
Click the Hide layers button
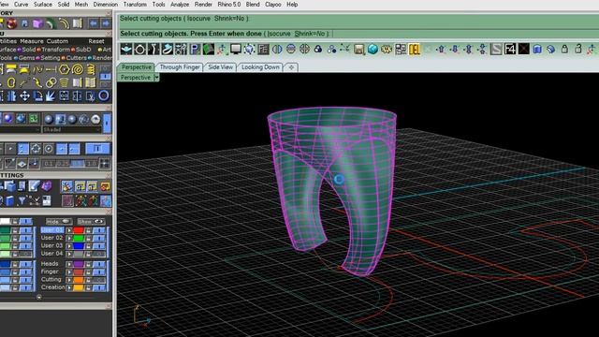(58, 221)
